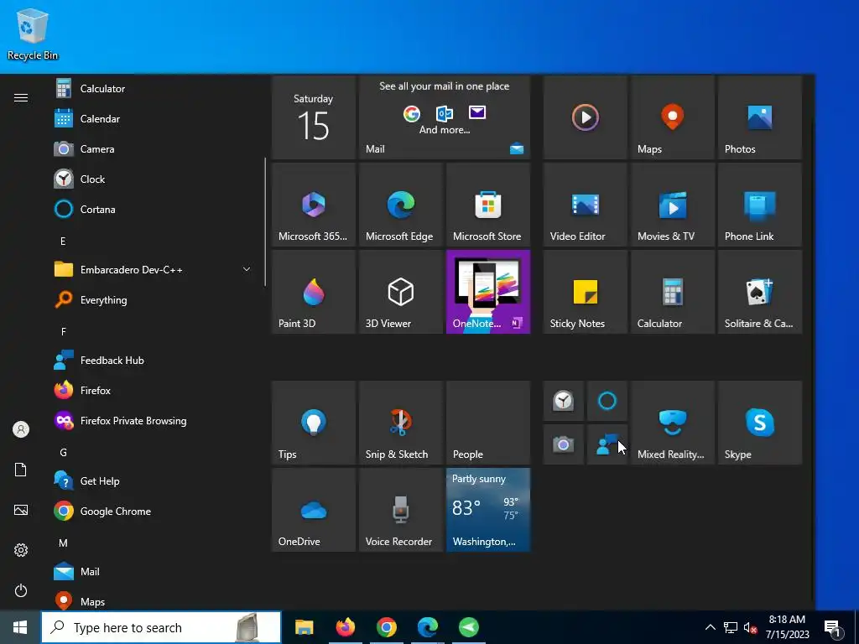Screen dimensions: 859x644
Task: Open the Phone Link tile
Action: 760,205
